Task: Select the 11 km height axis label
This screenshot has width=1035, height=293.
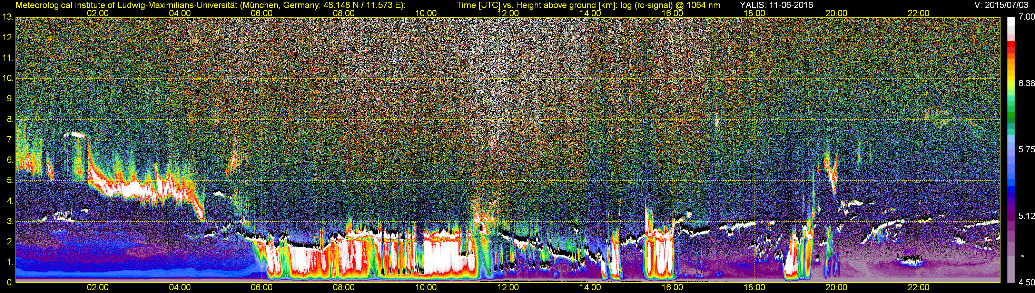Action: pyautogui.click(x=8, y=58)
